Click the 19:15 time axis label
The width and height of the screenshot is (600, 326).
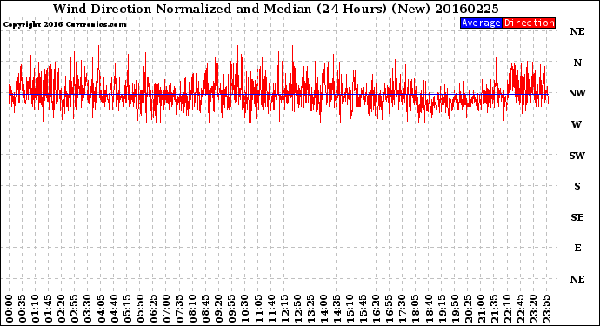pyautogui.click(x=442, y=309)
